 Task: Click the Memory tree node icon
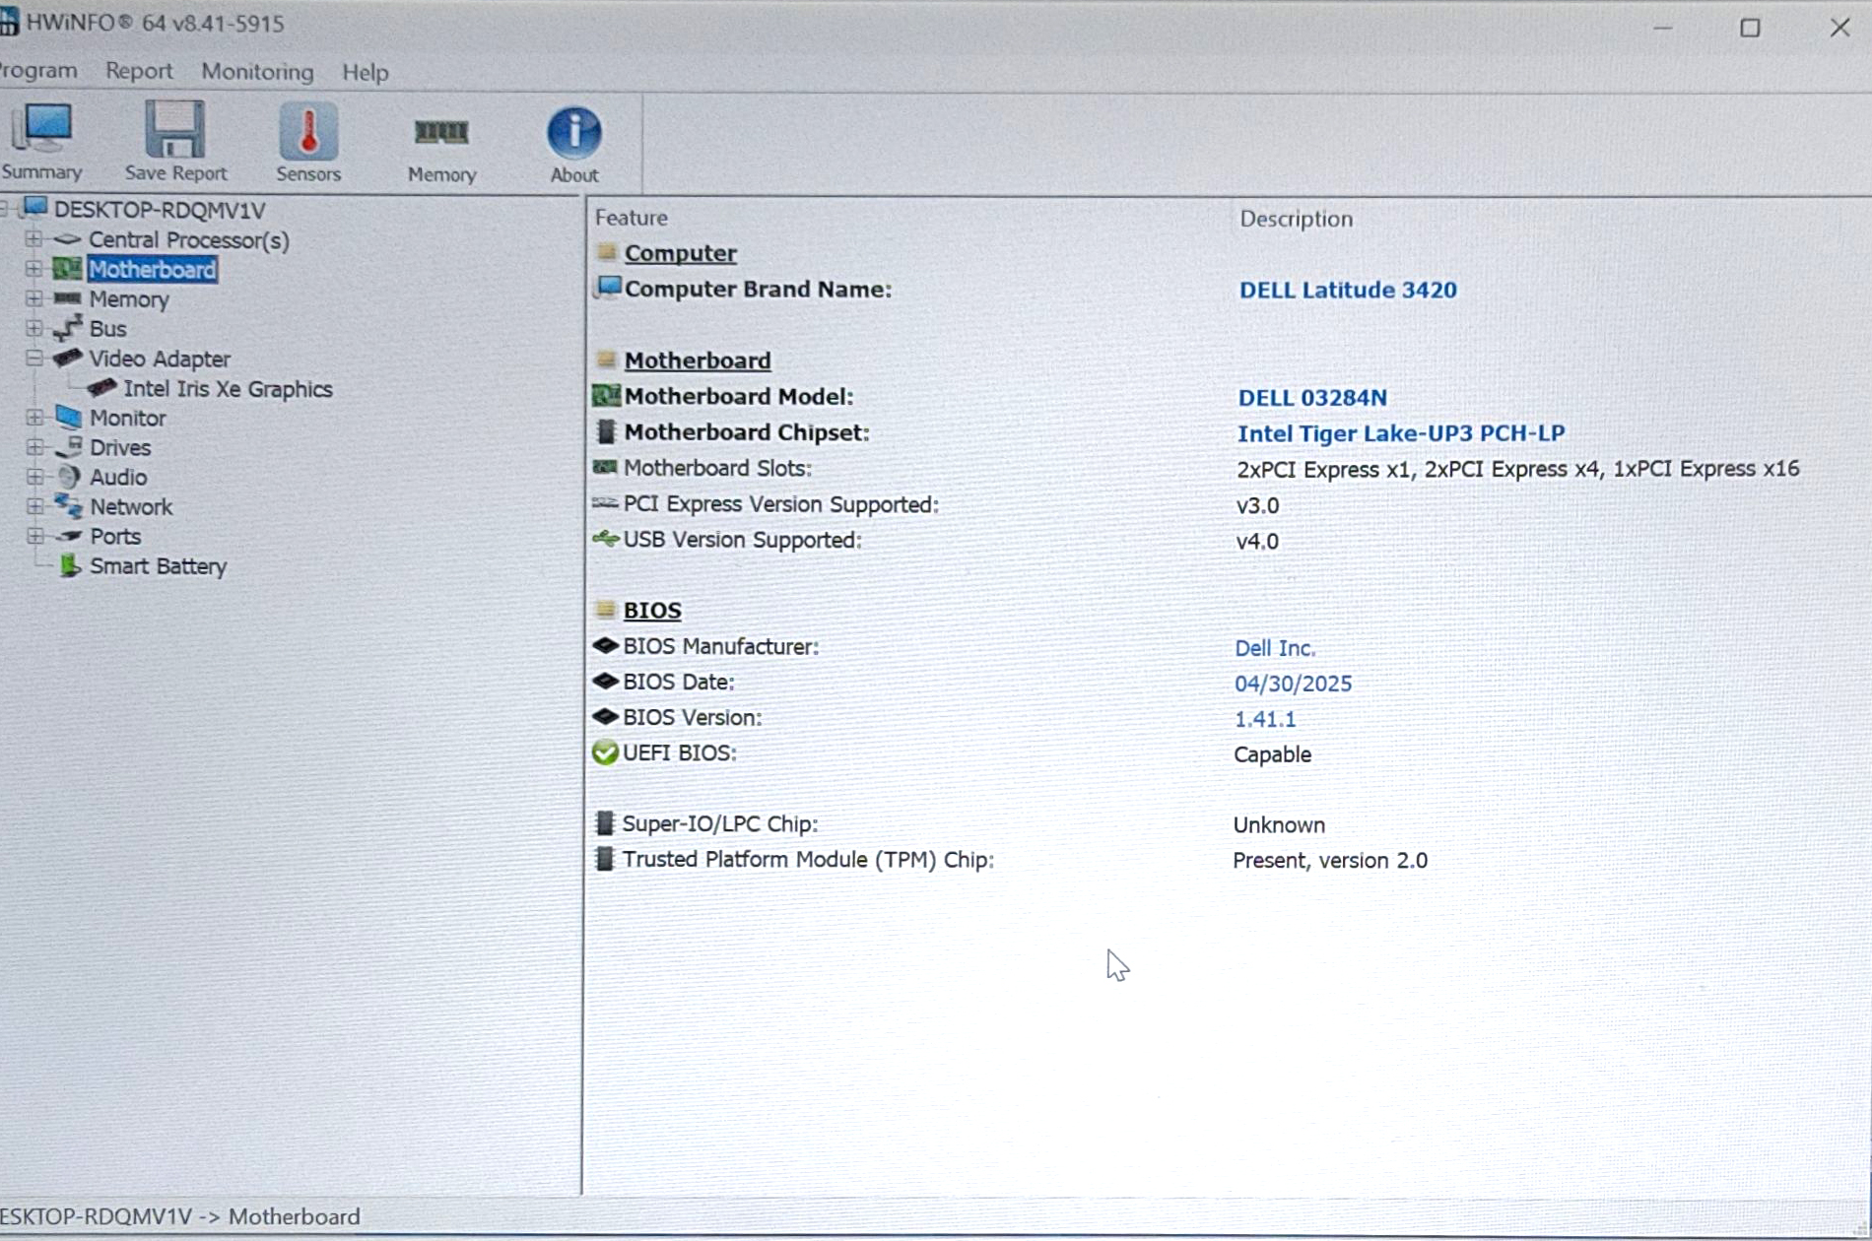click(67, 298)
